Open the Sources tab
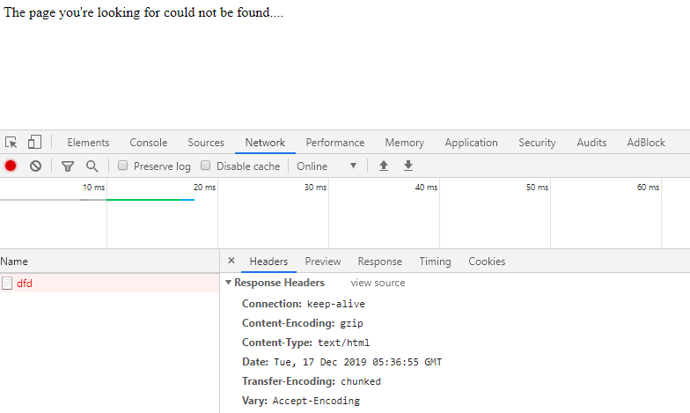The image size is (690, 413). tap(206, 143)
